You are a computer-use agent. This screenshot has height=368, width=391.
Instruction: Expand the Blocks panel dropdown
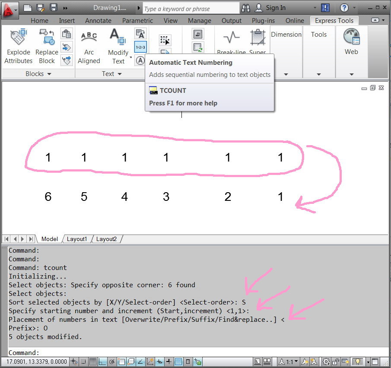[x=38, y=73]
